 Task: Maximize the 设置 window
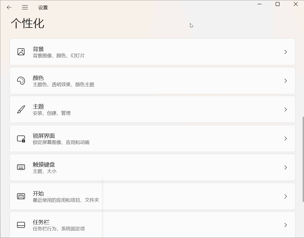277,4
